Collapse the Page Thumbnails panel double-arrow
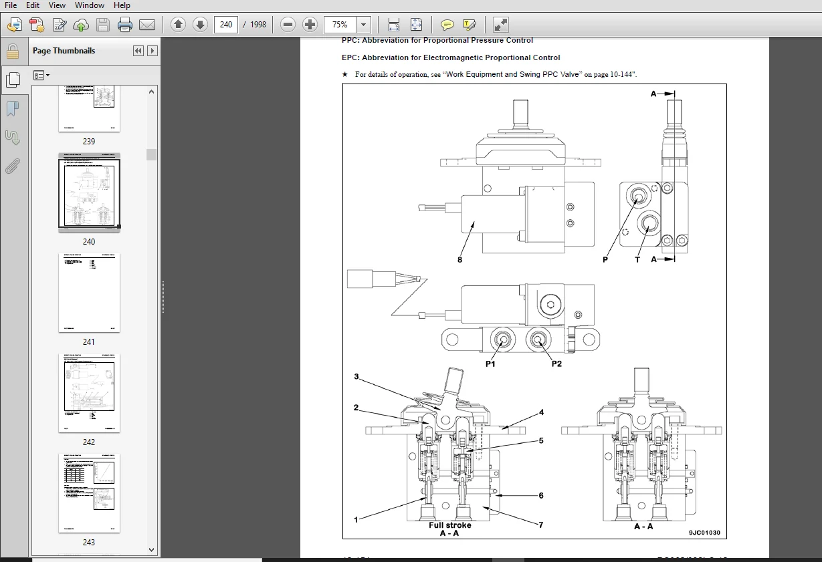The image size is (822, 562). point(138,51)
